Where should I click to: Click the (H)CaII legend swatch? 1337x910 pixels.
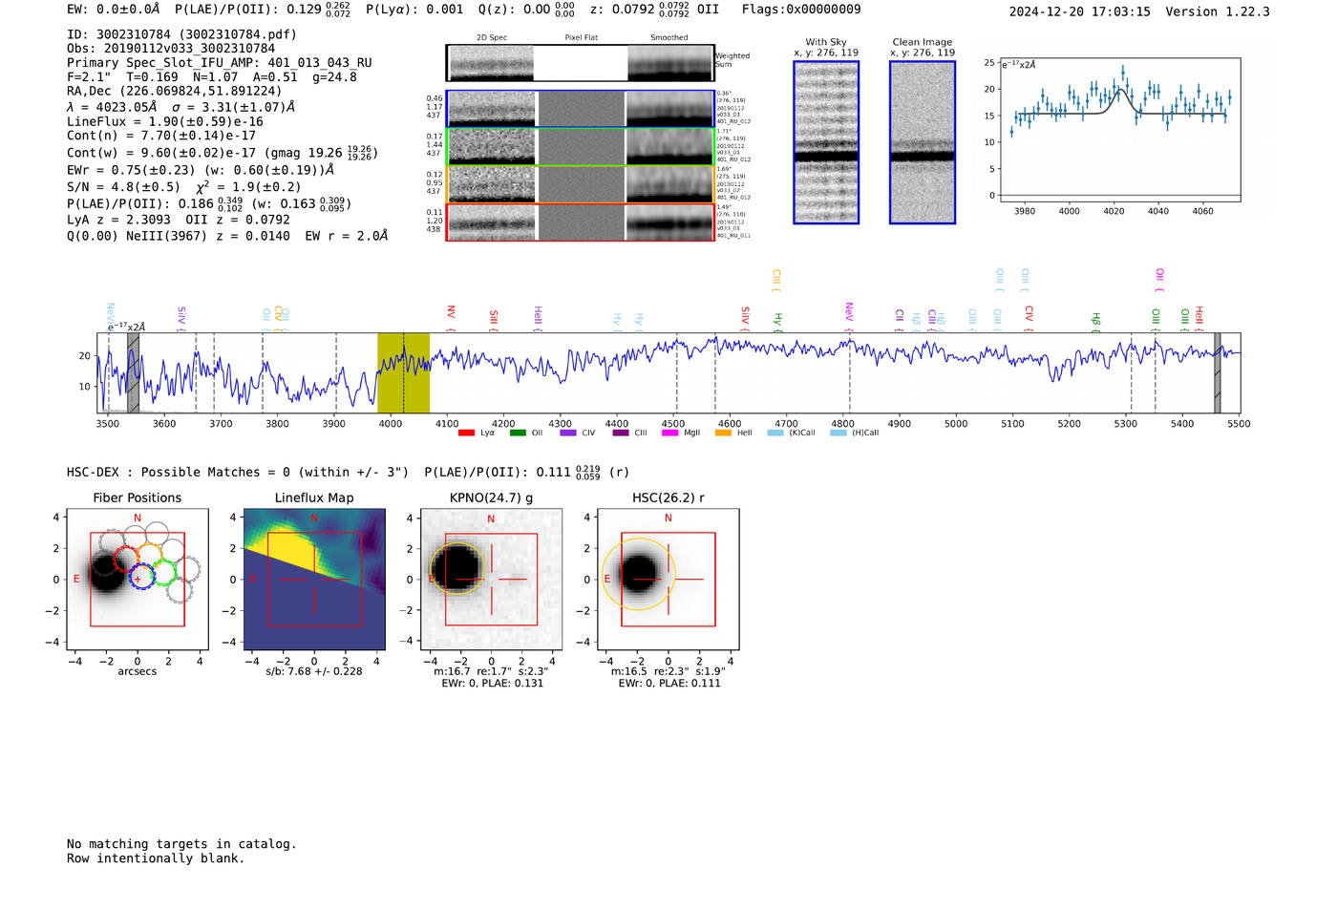coord(838,433)
